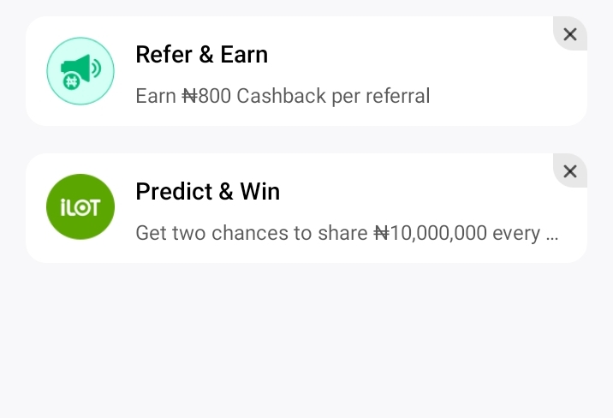Click the naira symbol inside the megaphone icon
The width and height of the screenshot is (613, 418).
[69, 81]
